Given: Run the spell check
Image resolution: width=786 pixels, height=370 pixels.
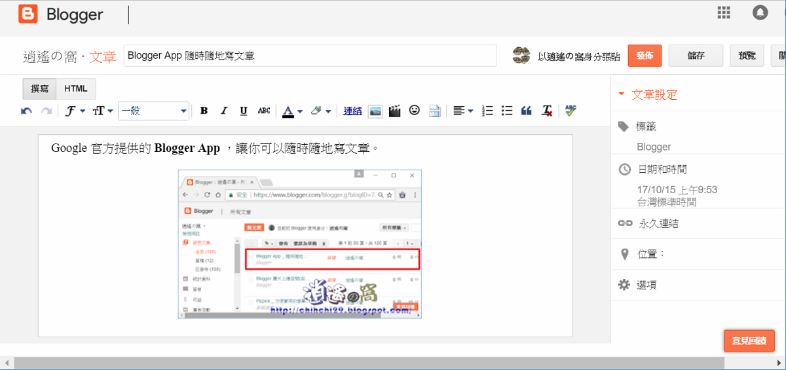Looking at the screenshot, I should coord(571,111).
